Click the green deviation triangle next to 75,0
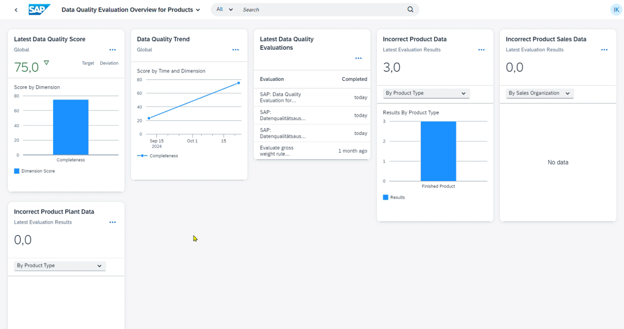 (x=46, y=62)
